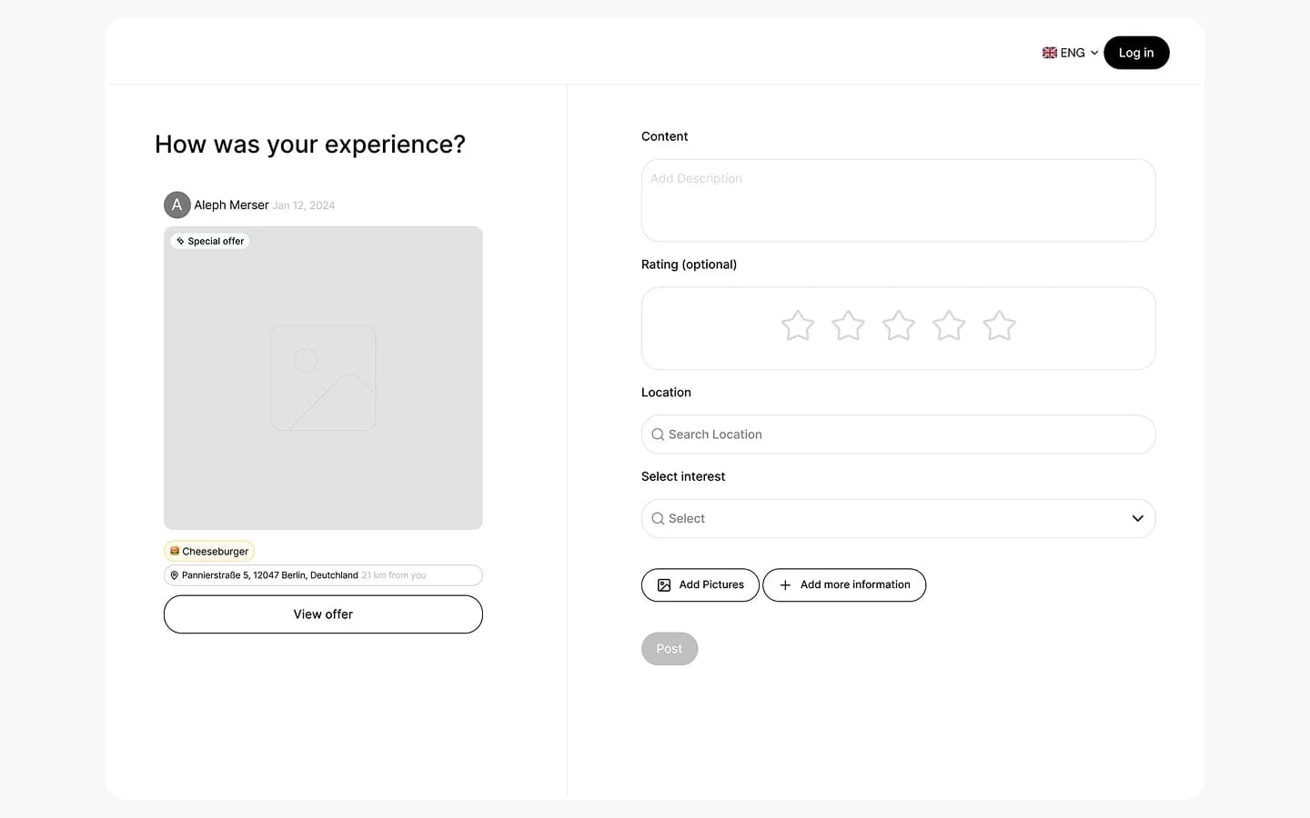Rate with the fifth star

click(999, 325)
